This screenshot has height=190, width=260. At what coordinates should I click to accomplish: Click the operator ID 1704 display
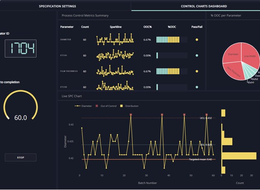coord(21,48)
